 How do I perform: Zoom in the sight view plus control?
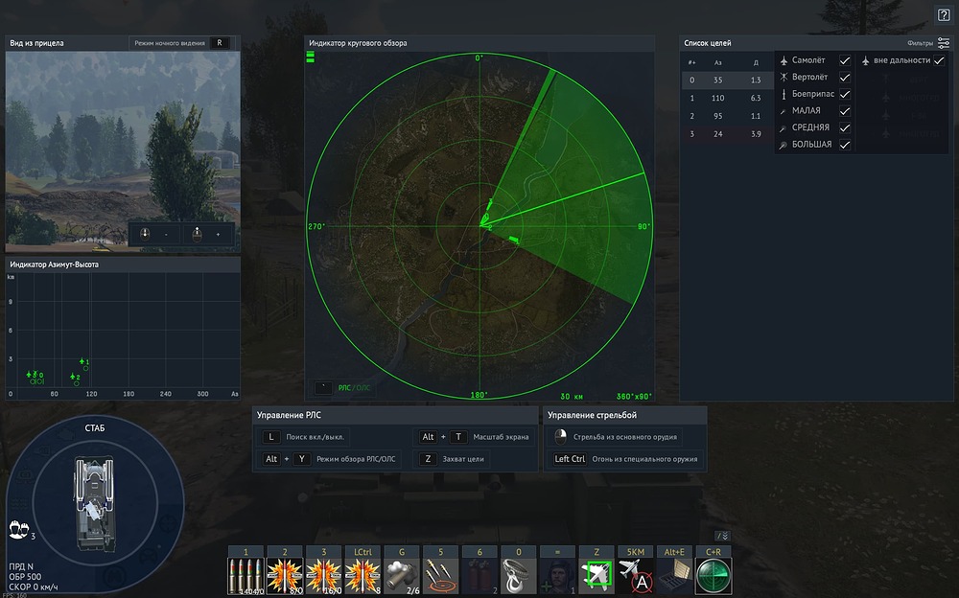[x=208, y=234]
